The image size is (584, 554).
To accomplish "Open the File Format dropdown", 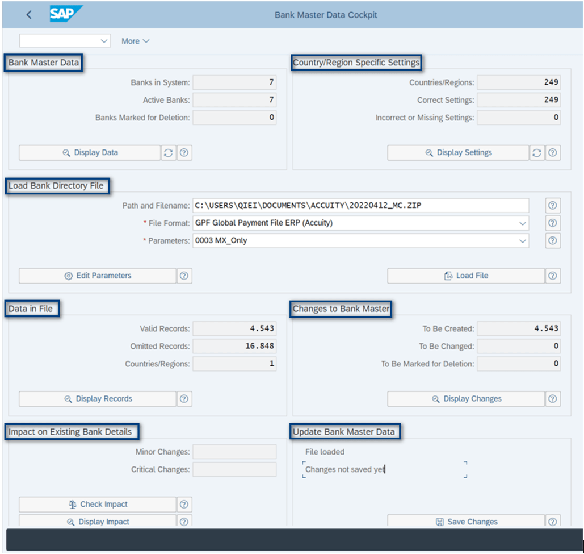I will coord(523,223).
